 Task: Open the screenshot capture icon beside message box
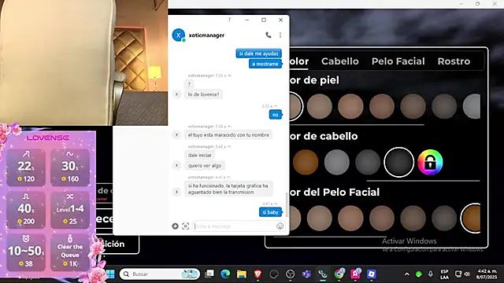[186, 226]
